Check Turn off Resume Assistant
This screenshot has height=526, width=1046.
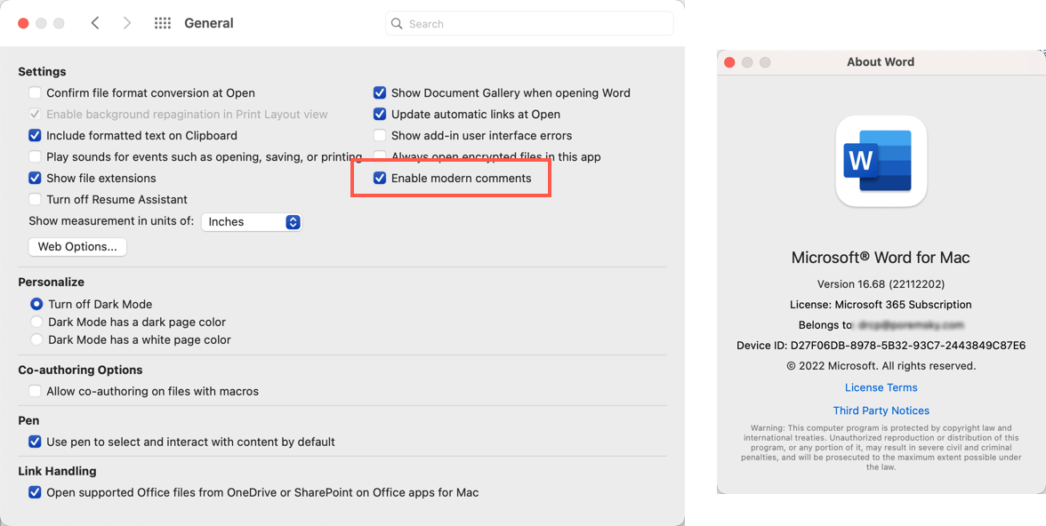[35, 199]
